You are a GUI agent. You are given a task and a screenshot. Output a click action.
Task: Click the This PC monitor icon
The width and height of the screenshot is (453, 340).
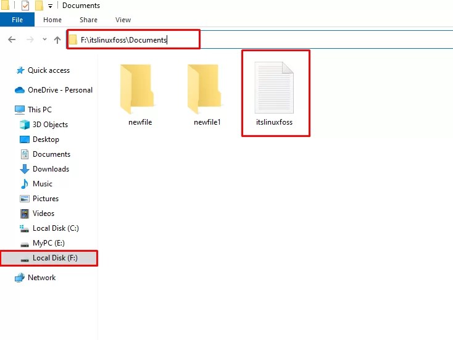tap(20, 110)
